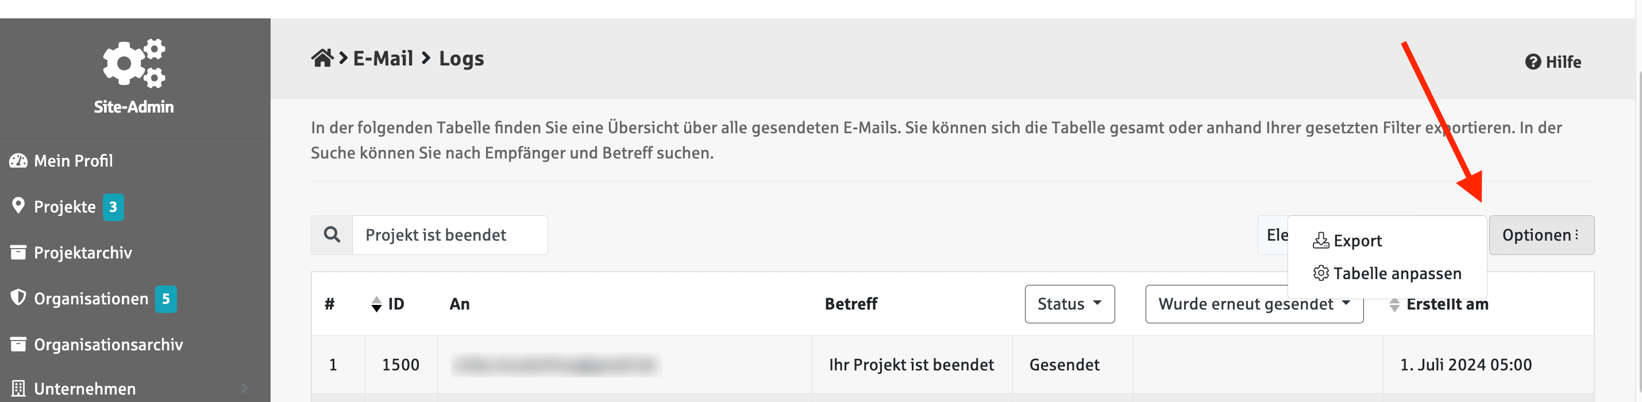Viewport: 1642px width, 402px height.
Task: Click the Site-Admin gears logo
Action: (134, 63)
